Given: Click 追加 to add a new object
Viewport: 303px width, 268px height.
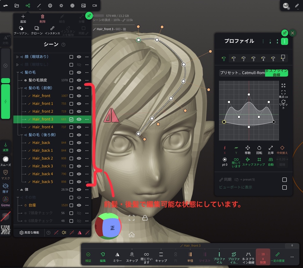Looking at the screenshot, I should [x=23, y=18].
